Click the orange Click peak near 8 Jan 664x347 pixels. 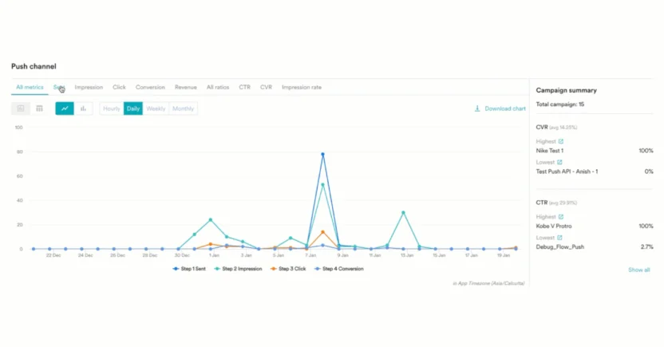pos(322,232)
